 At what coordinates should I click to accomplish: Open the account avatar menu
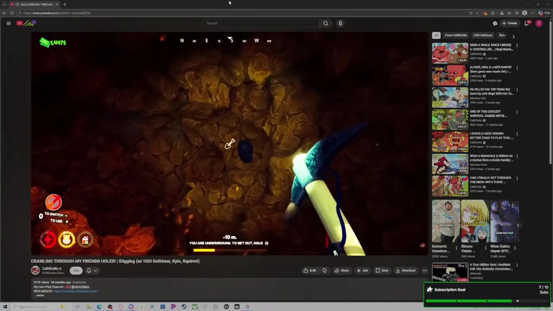coord(539,23)
